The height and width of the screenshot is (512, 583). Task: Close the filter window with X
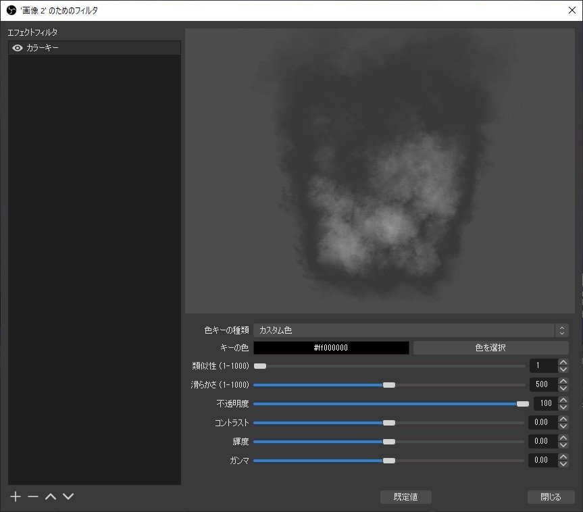click(572, 10)
